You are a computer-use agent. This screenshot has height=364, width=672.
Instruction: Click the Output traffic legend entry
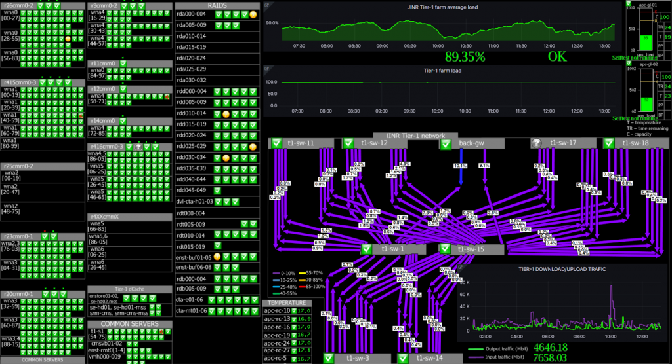point(499,349)
